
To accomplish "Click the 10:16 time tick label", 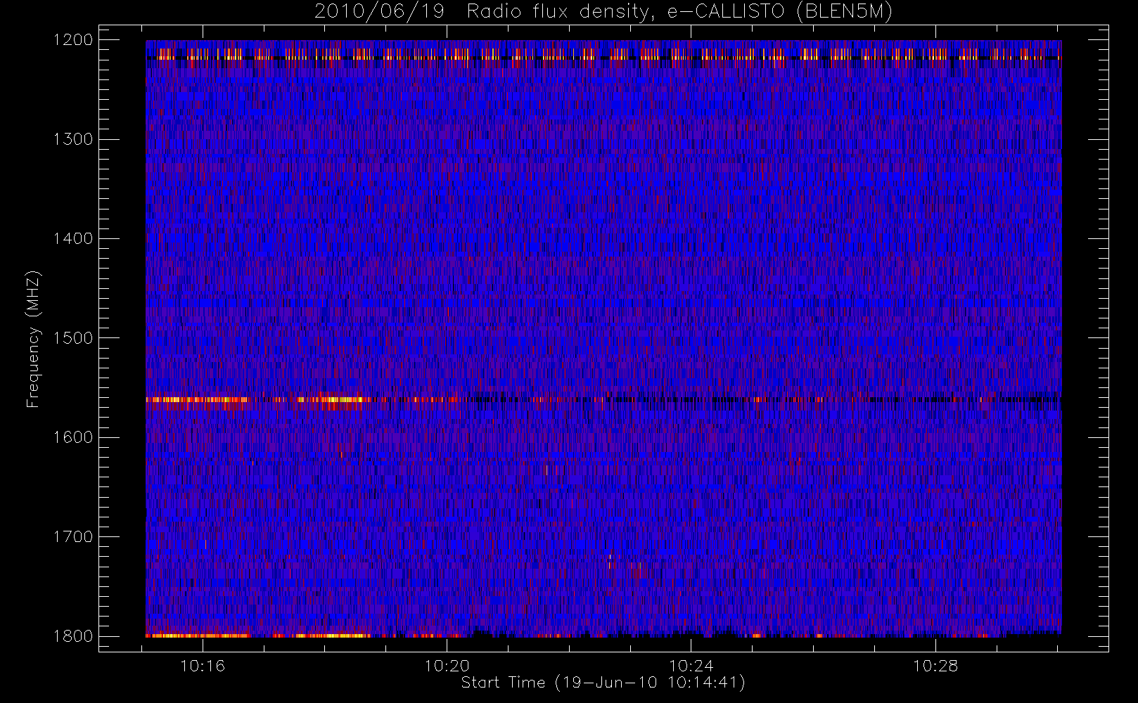I will (x=203, y=666).
